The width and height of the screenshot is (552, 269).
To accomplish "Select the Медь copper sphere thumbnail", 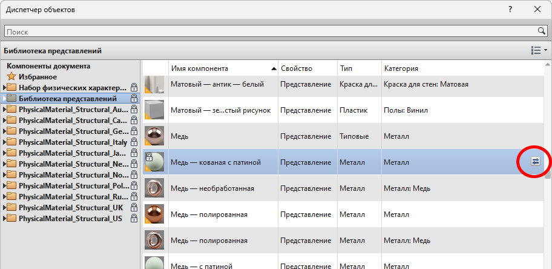I will pos(154,136).
